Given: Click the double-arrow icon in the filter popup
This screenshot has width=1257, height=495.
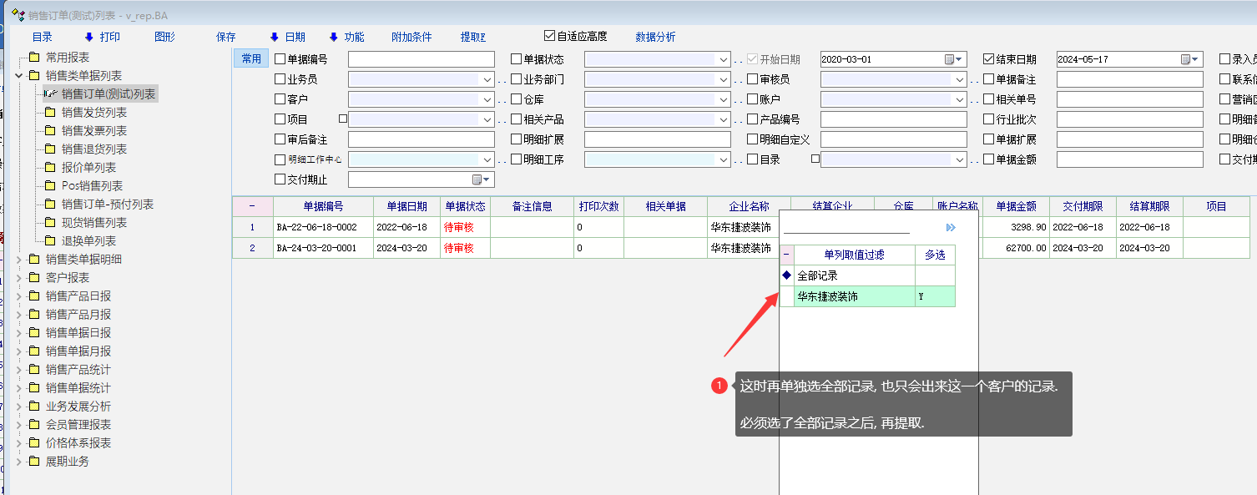Looking at the screenshot, I should click(x=951, y=227).
